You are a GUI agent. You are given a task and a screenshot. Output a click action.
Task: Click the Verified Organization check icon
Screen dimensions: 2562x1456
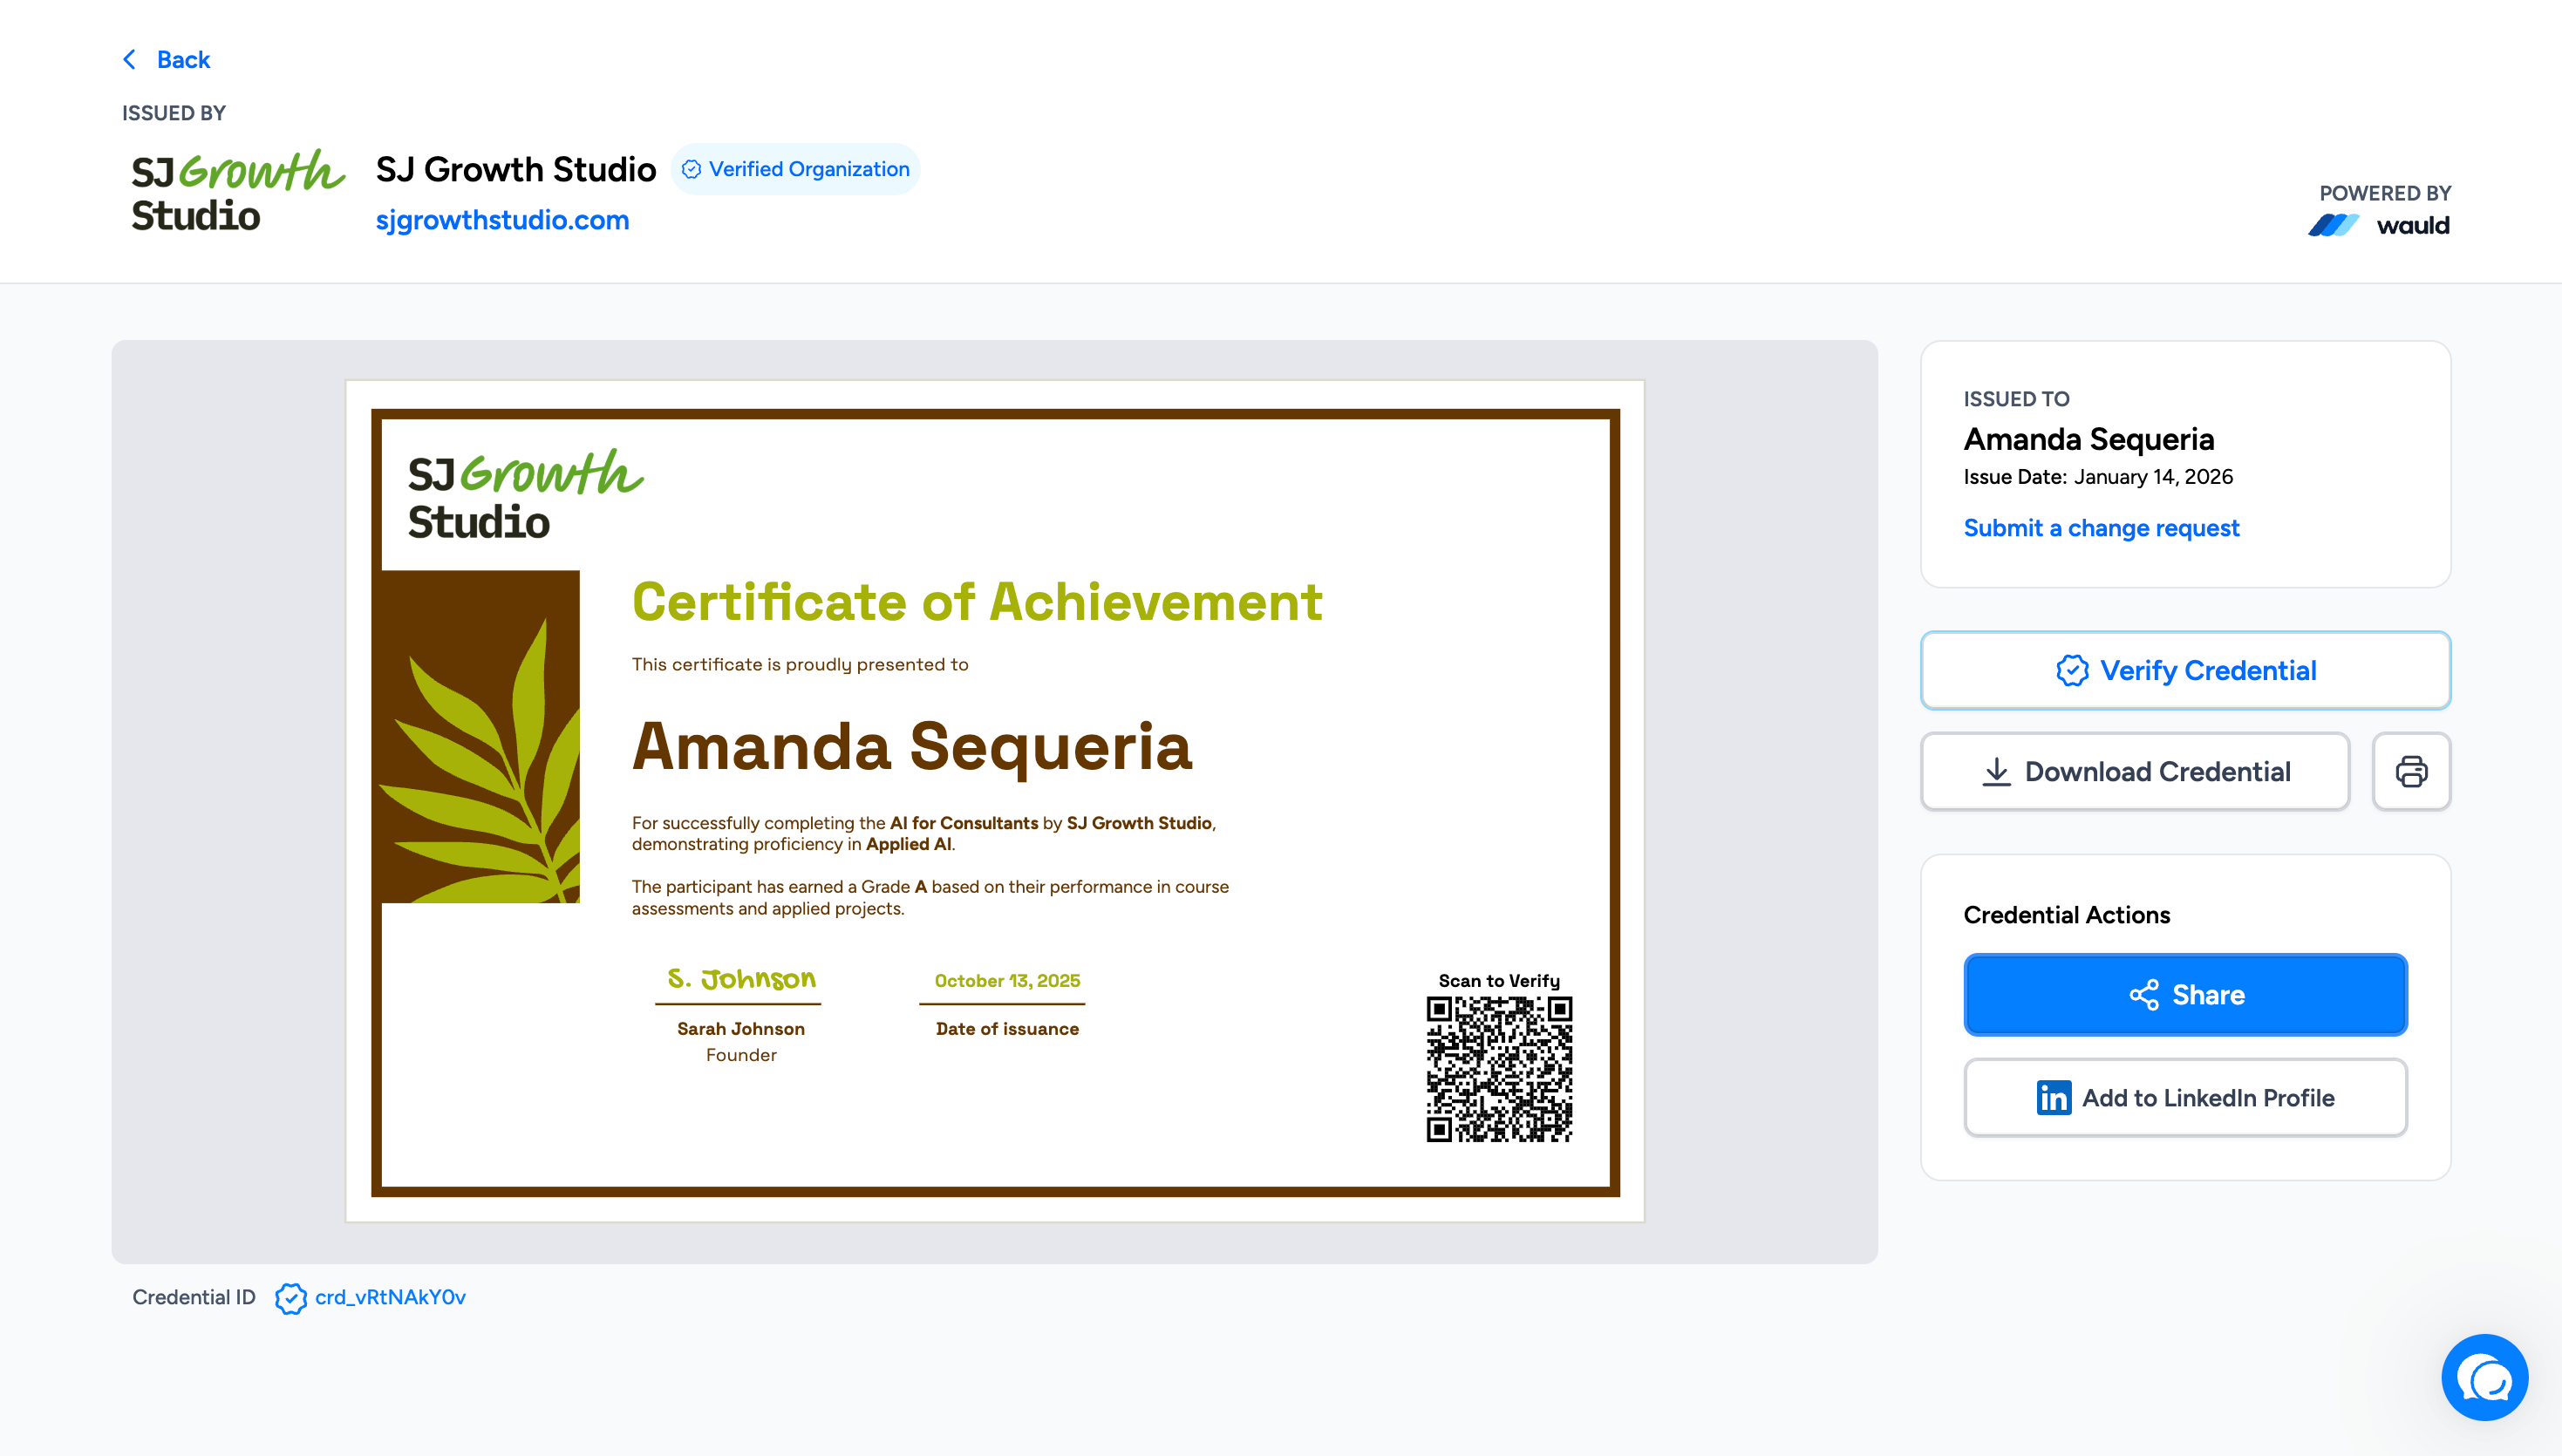coord(691,169)
